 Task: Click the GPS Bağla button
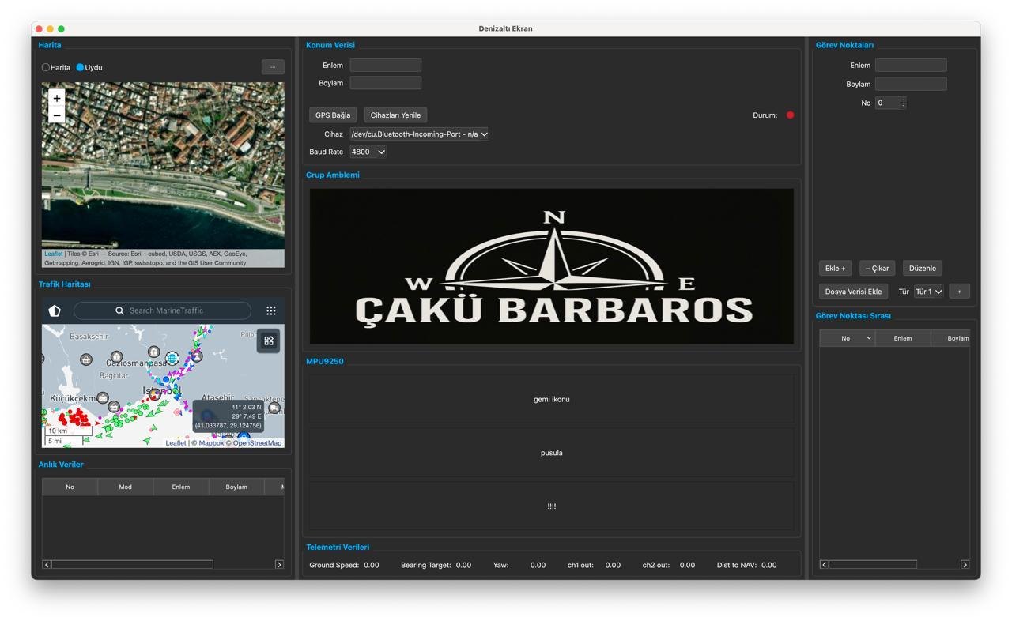333,115
